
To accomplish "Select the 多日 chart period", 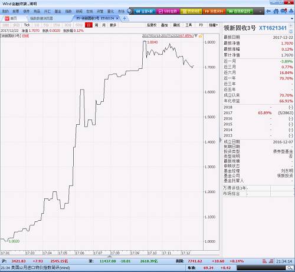I will click(x=16, y=25).
